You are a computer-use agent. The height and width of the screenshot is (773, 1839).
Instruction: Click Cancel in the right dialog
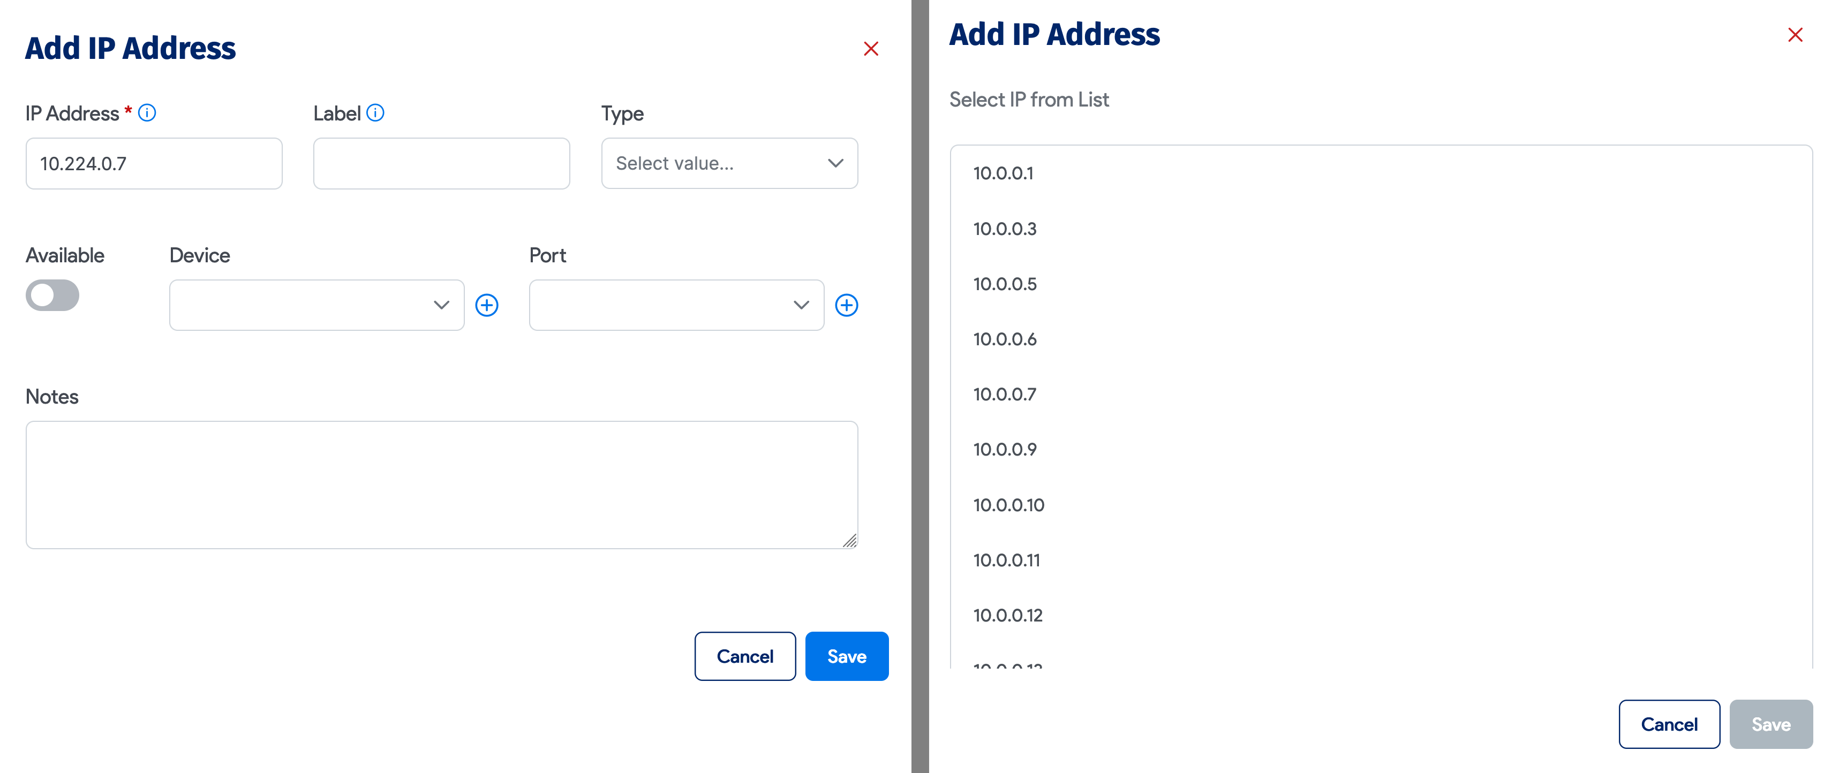[x=1669, y=724]
